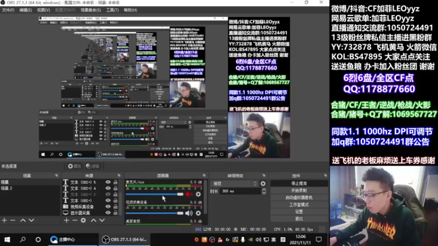Screen dimensions: 438x246
Task: Move source up in Sources list
Action: (x=94, y=220)
